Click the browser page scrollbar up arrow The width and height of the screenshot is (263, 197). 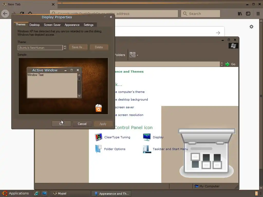(x=261, y=21)
